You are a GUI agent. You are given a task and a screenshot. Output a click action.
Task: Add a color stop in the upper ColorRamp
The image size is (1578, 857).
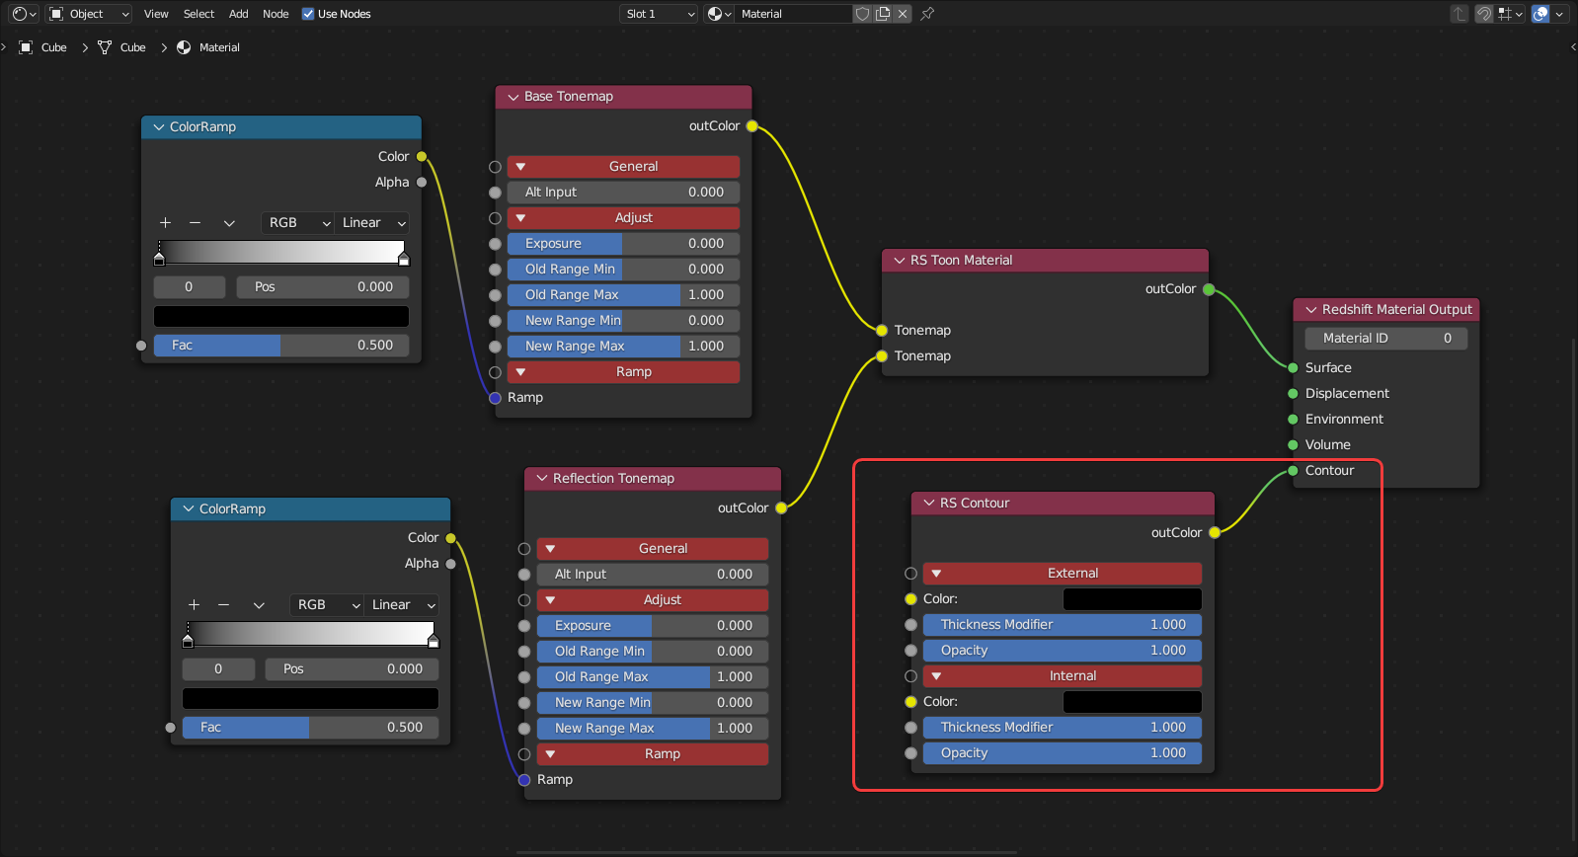pos(165,223)
